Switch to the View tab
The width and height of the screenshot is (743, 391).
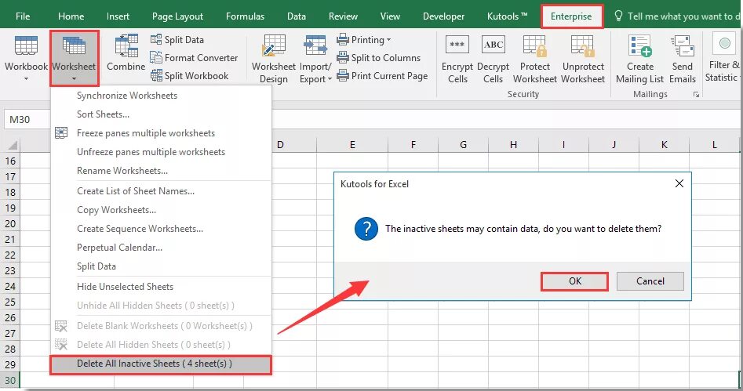pyautogui.click(x=390, y=16)
